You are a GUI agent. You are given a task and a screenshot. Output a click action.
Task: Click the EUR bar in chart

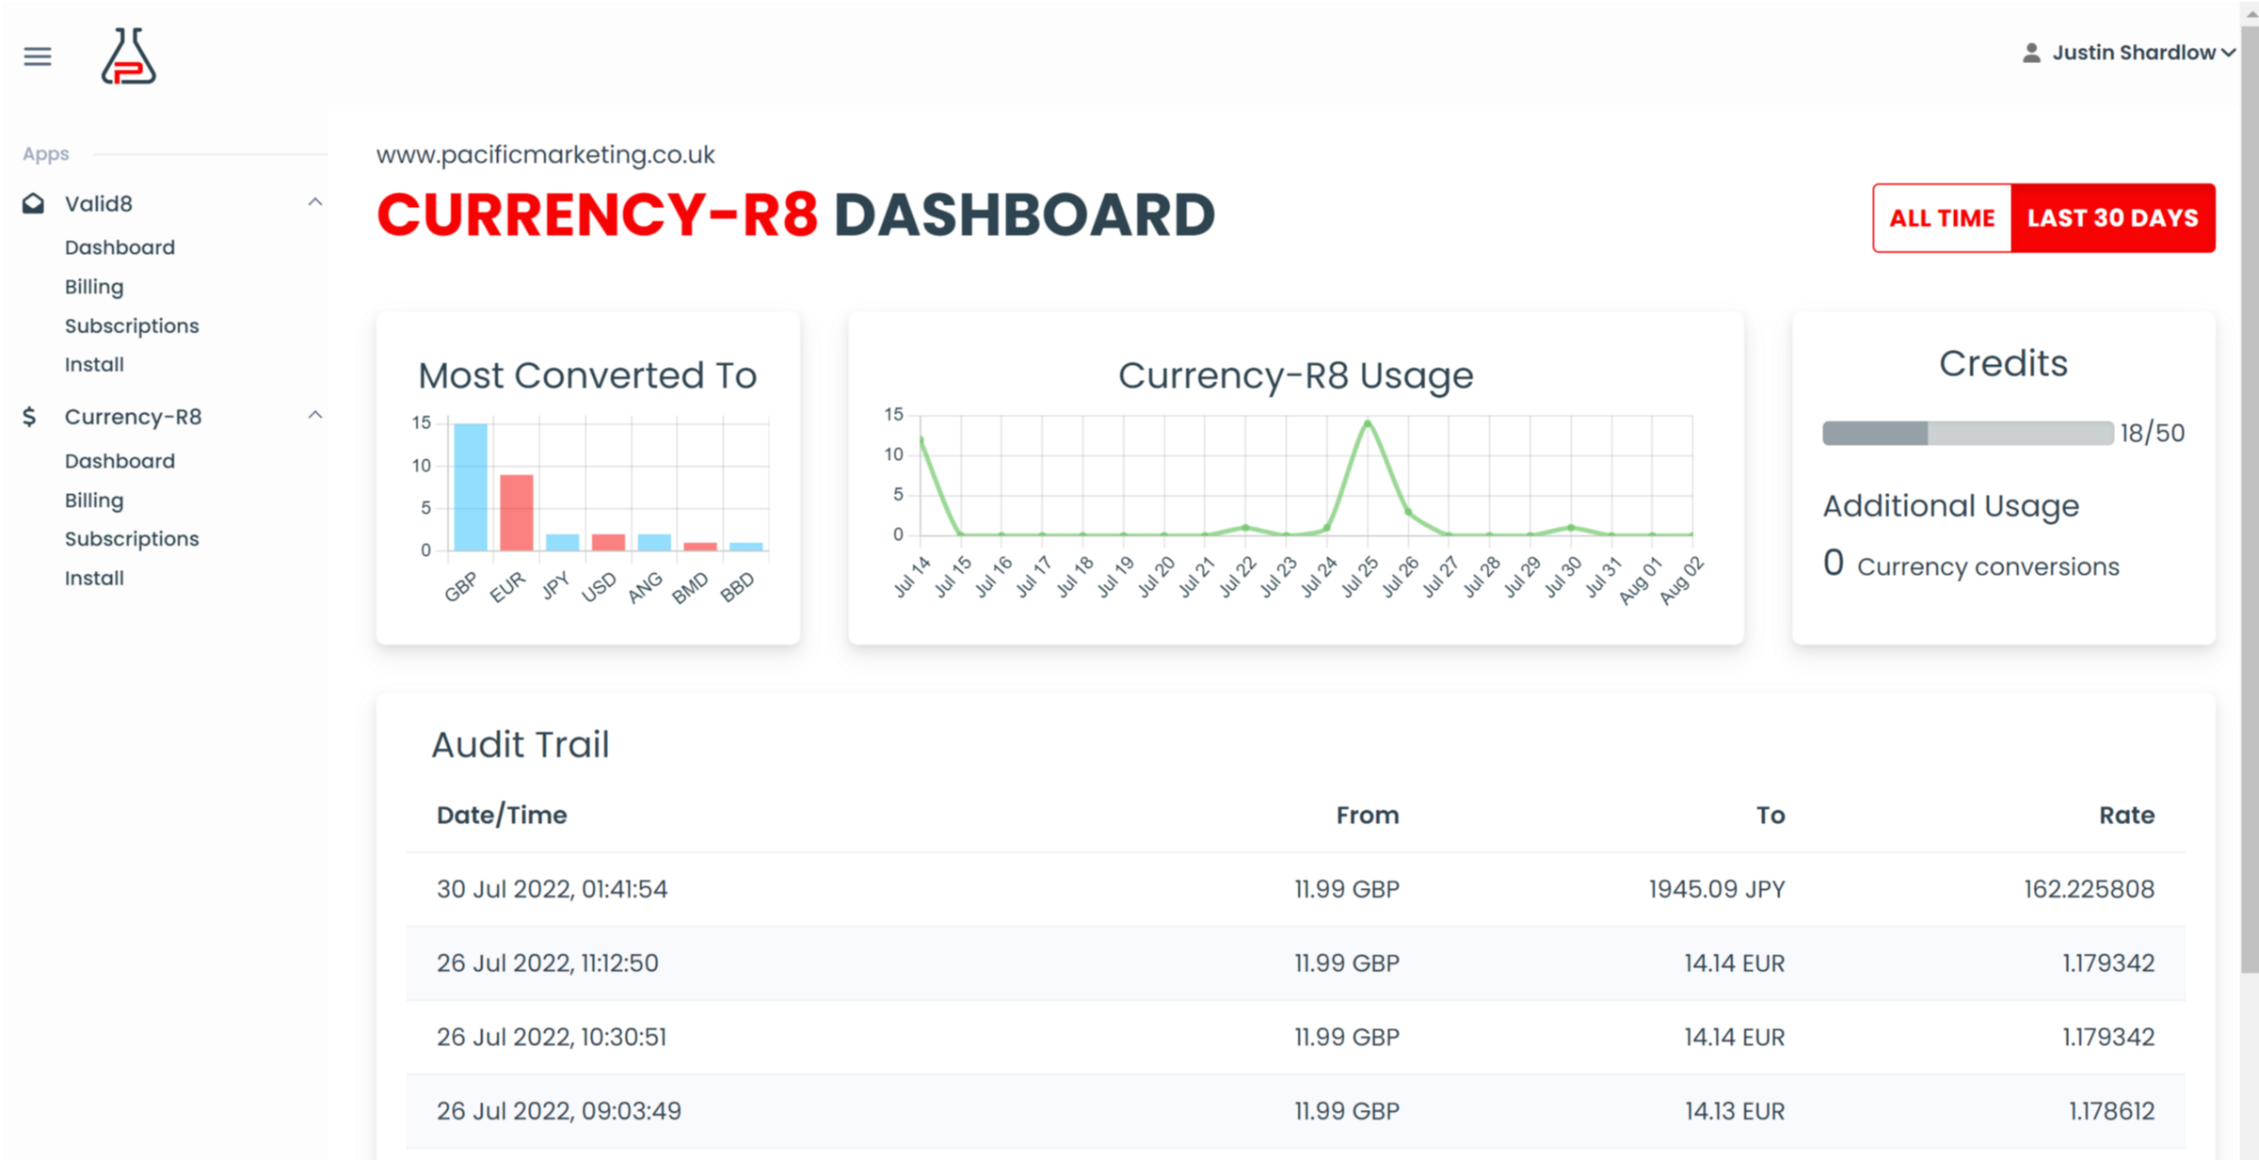click(516, 512)
